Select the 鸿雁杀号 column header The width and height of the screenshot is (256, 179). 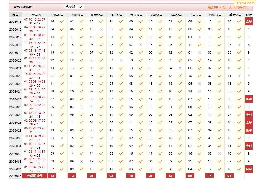57,15
